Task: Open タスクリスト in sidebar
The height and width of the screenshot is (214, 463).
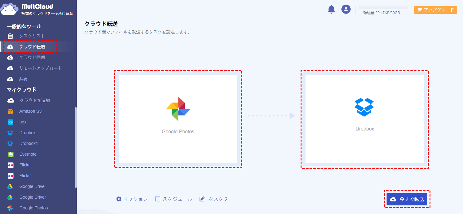Action: pyautogui.click(x=32, y=36)
